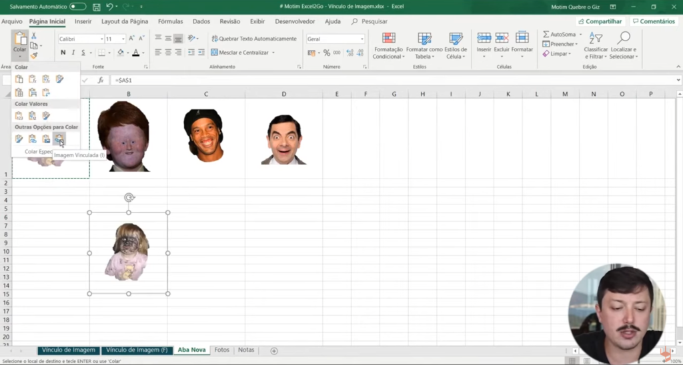Toggle bottom vertical alignment

178,39
